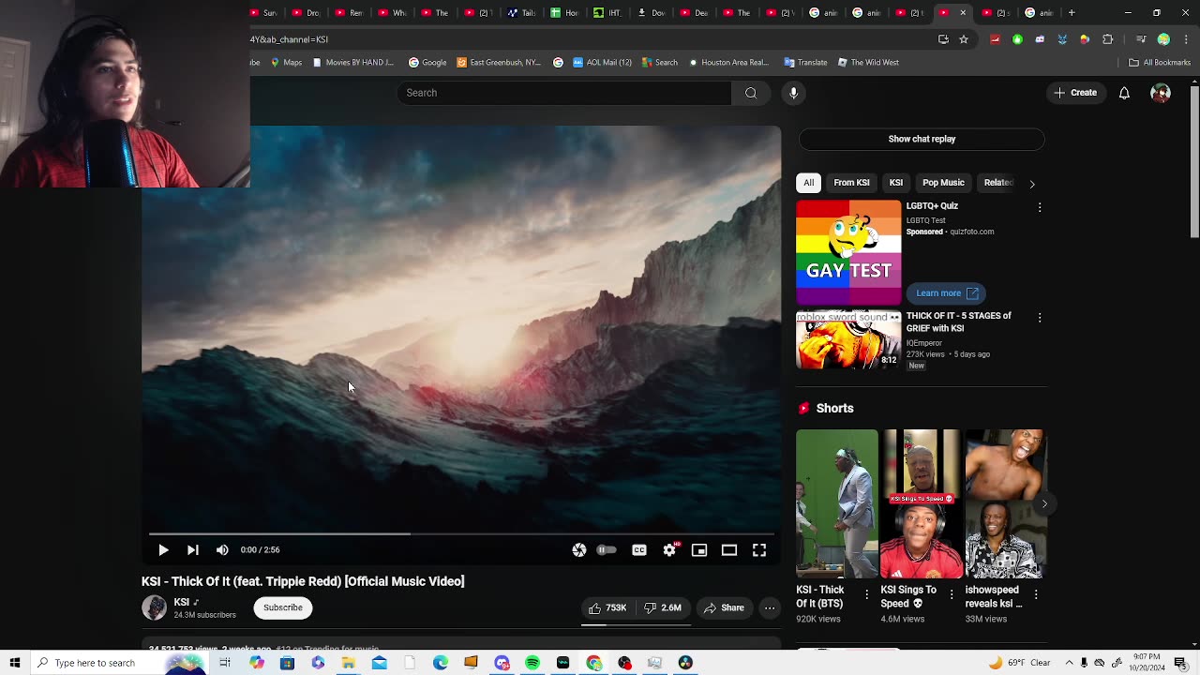Launch Spotify from the taskbar
The width and height of the screenshot is (1200, 675).
point(532,663)
